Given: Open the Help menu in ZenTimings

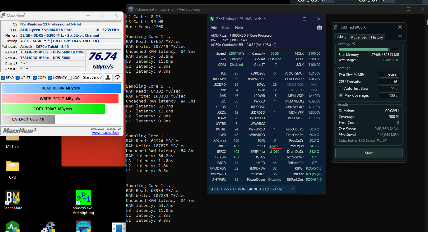Looking at the screenshot, I should pos(239,28).
